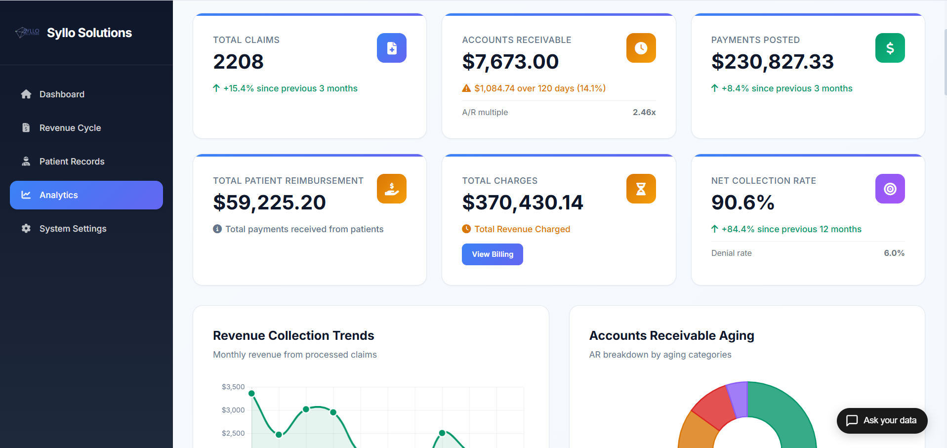Click the Accounts Receivable clock icon

tap(641, 48)
